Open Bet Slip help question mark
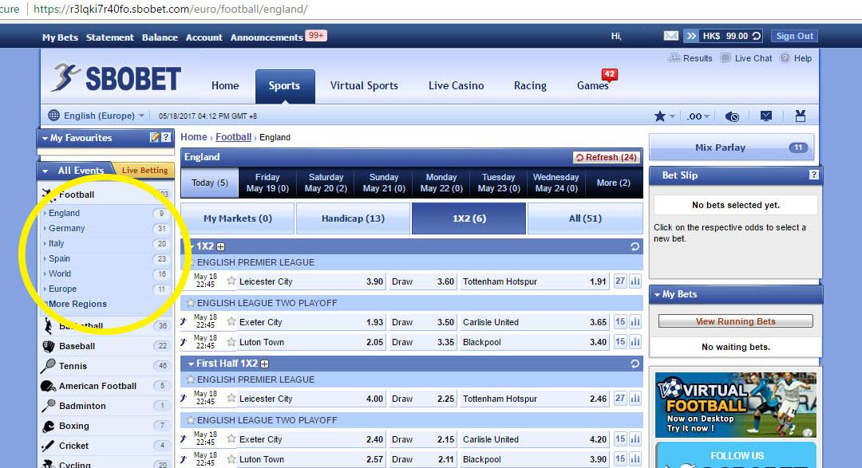Image resolution: width=862 pixels, height=468 pixels. click(813, 175)
